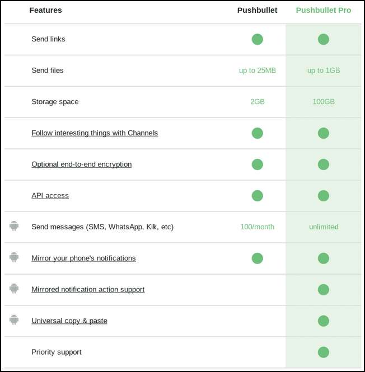365x372 pixels.
Task: Click the unlimited messages value for Pro
Action: (324, 227)
